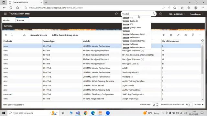This screenshot has height=116, width=207.
Task: Open the browser profile icon
Action: tap(196, 8)
